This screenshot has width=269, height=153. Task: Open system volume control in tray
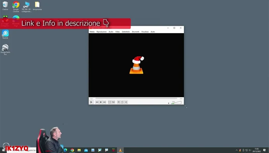tap(250, 150)
